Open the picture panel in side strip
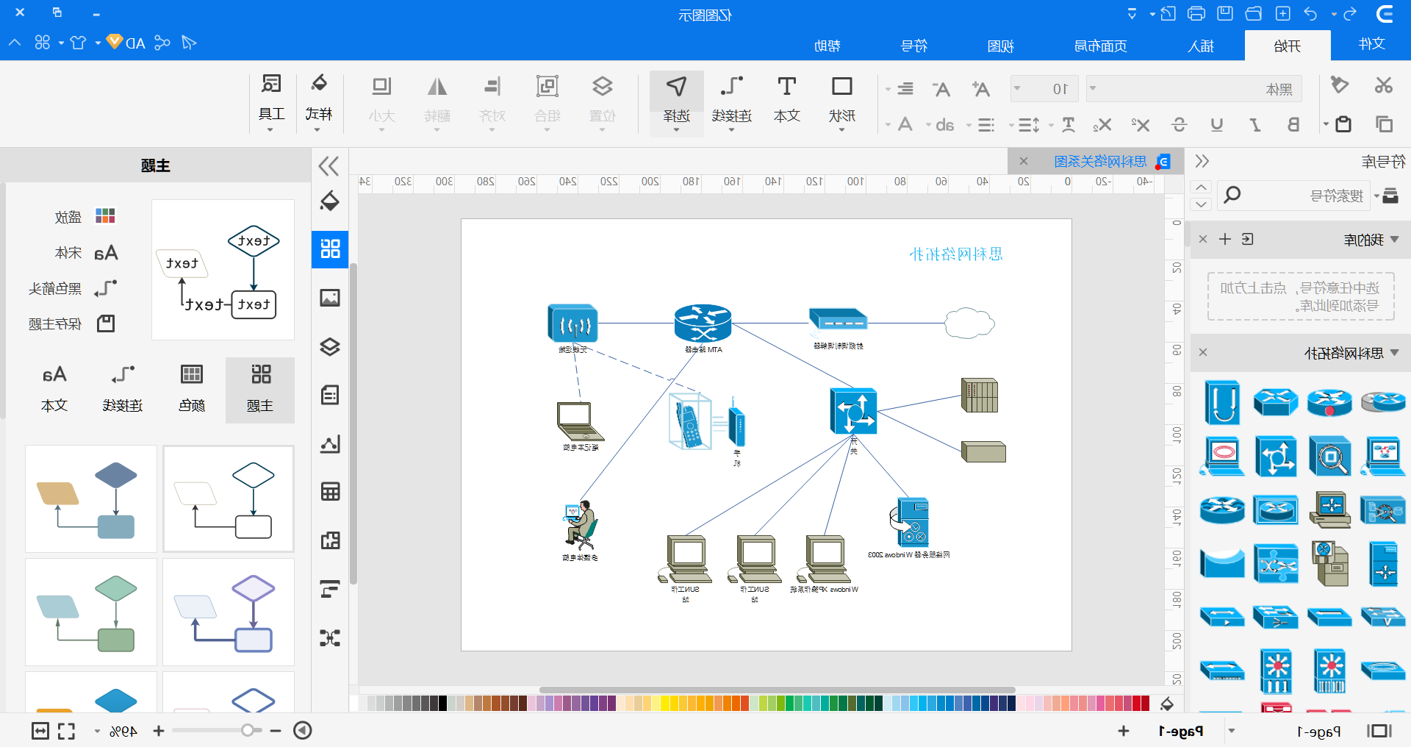1411x747 pixels. pos(330,298)
